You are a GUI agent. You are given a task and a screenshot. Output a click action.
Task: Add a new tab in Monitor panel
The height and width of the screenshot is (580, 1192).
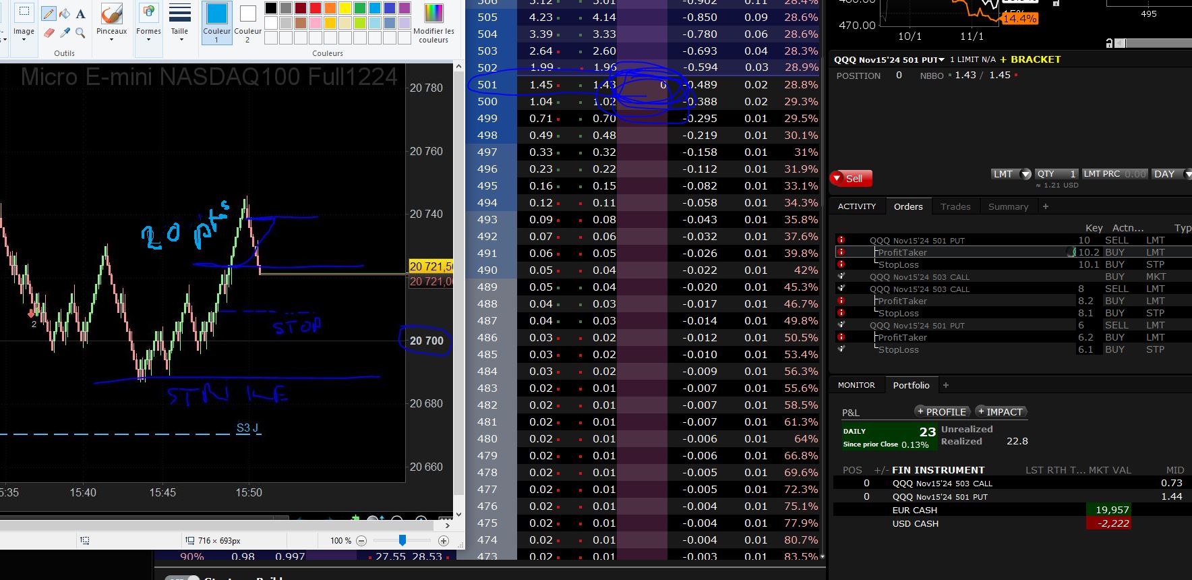[946, 385]
